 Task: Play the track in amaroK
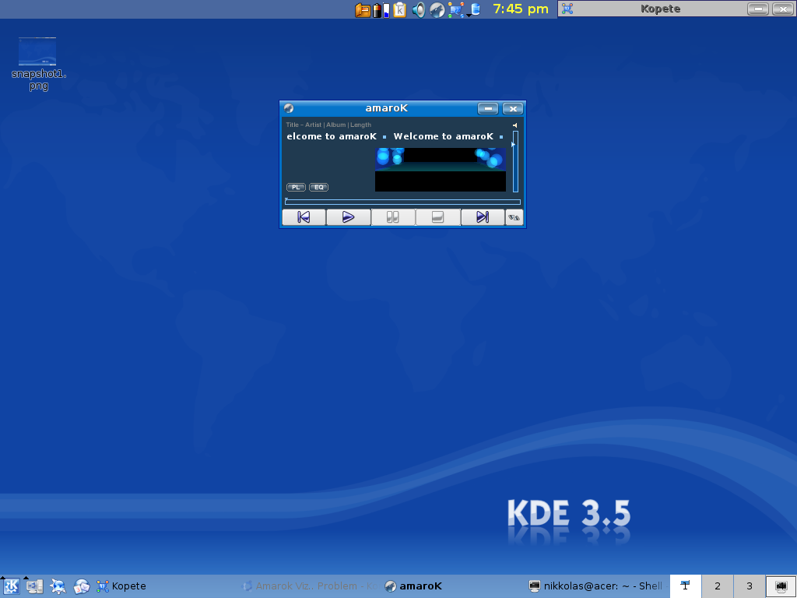348,217
